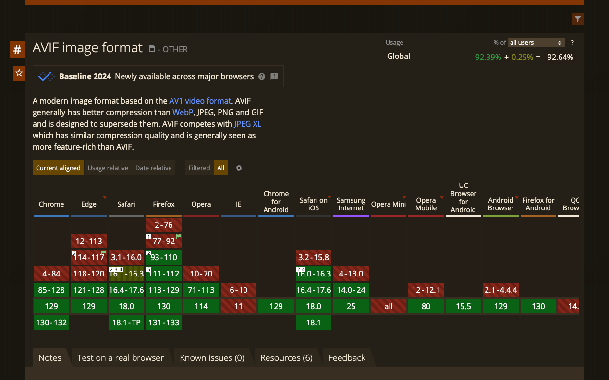The width and height of the screenshot is (609, 380).
Task: Select Edge 121-128 cell
Action: coord(89,290)
